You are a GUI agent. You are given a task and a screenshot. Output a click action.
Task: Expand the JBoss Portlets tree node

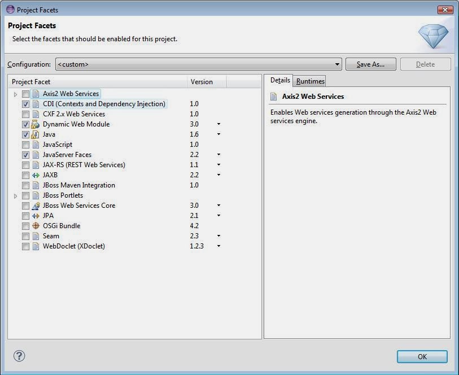[x=16, y=195]
